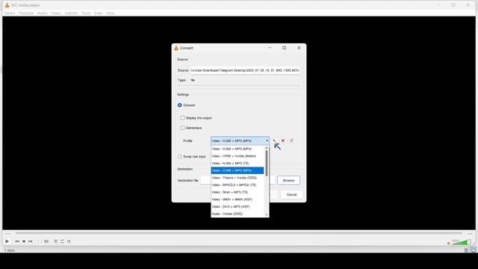Choose Video - MPEG-2 + MPGA (TS)
Viewport: 478px width, 269px height.
[238, 185]
